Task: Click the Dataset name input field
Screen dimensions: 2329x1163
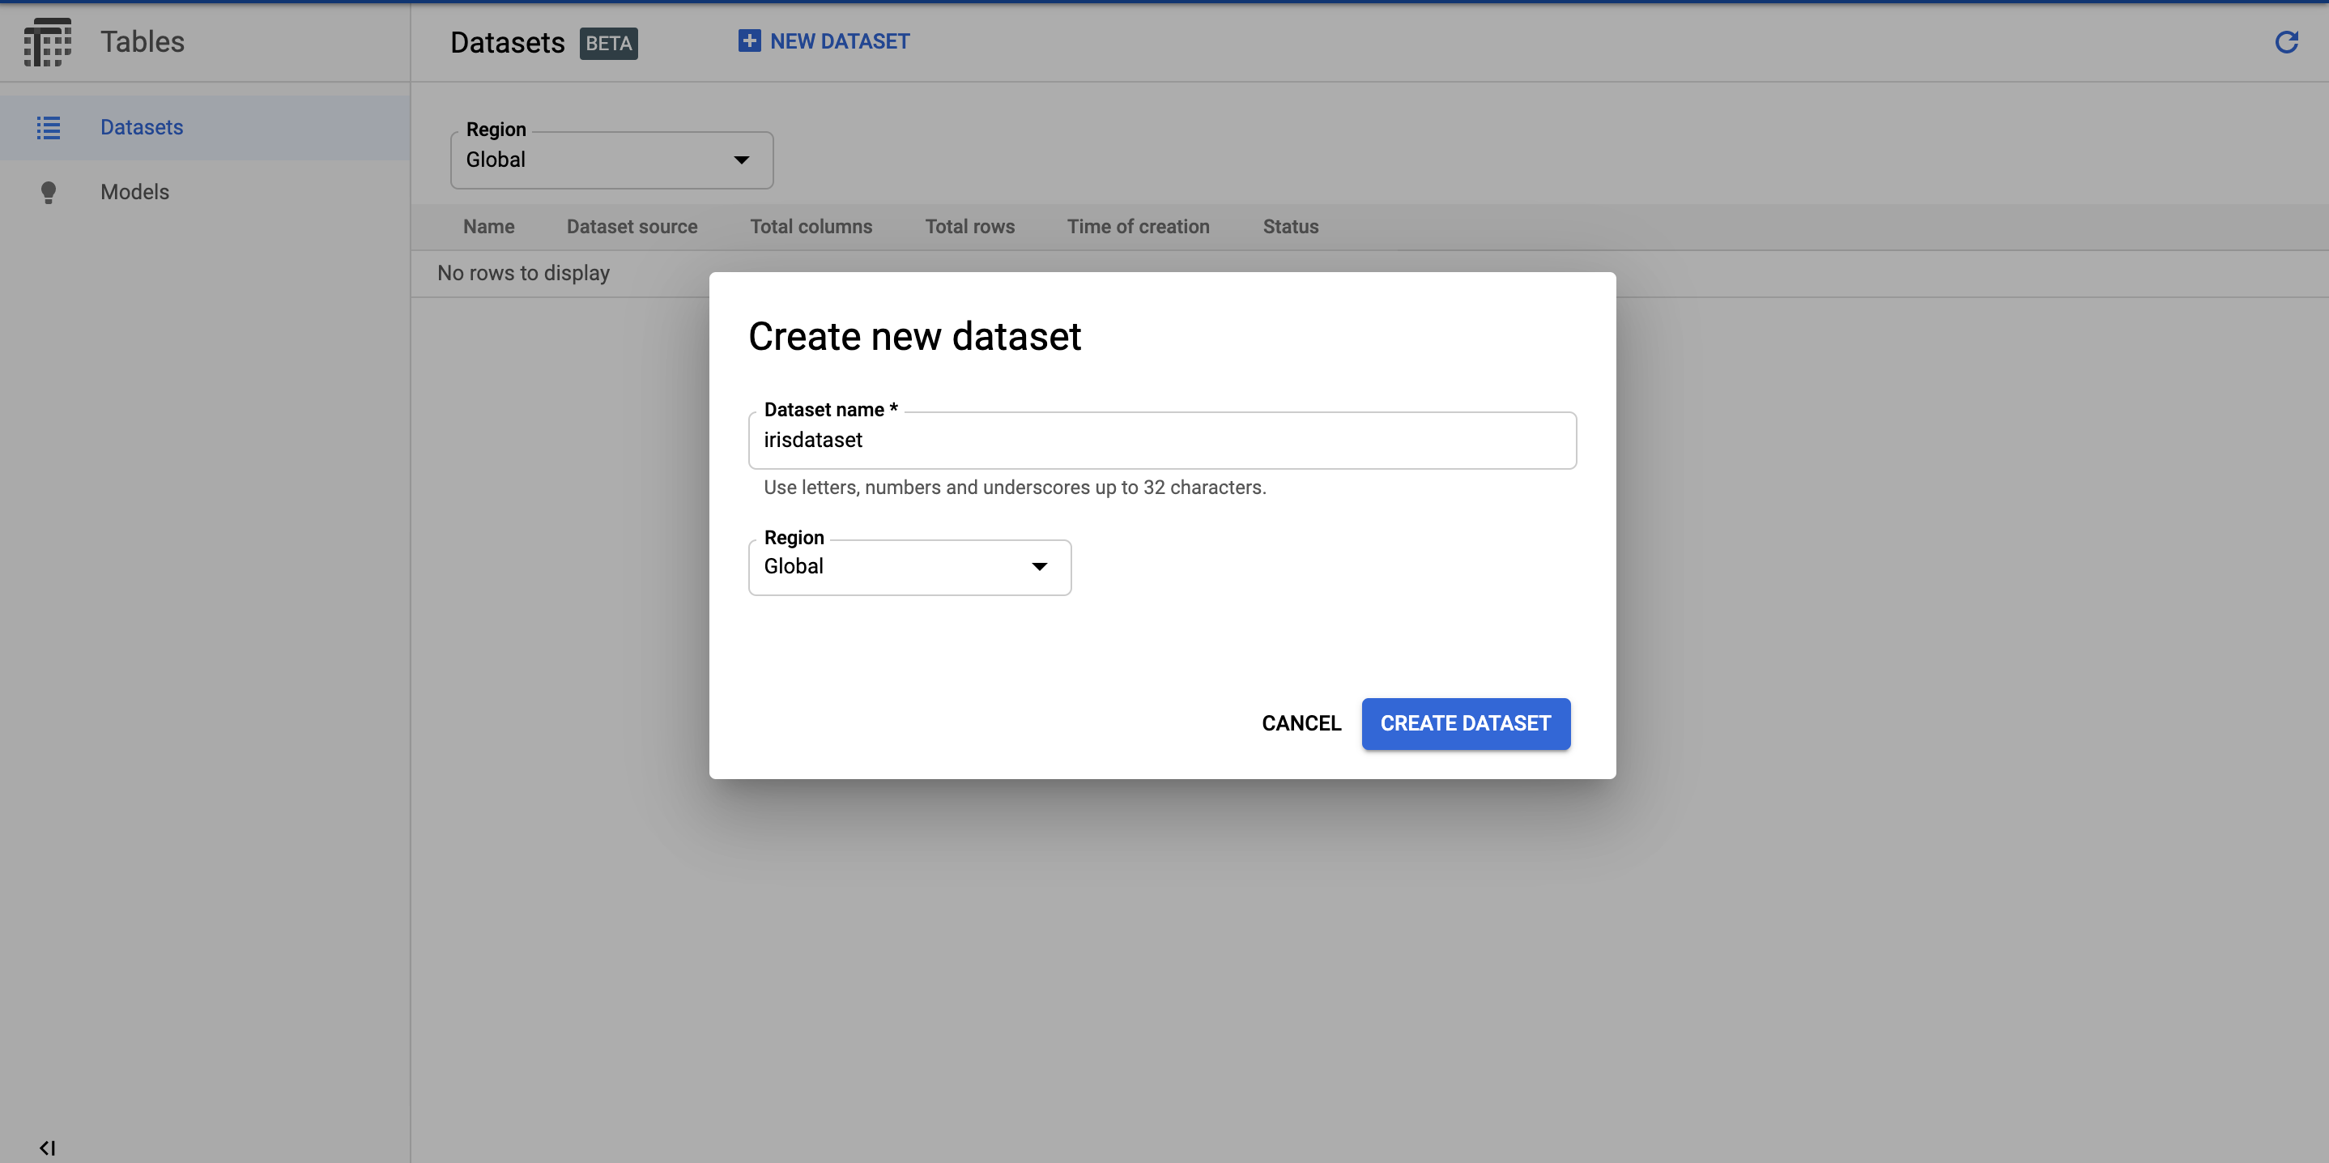Action: 1163,441
